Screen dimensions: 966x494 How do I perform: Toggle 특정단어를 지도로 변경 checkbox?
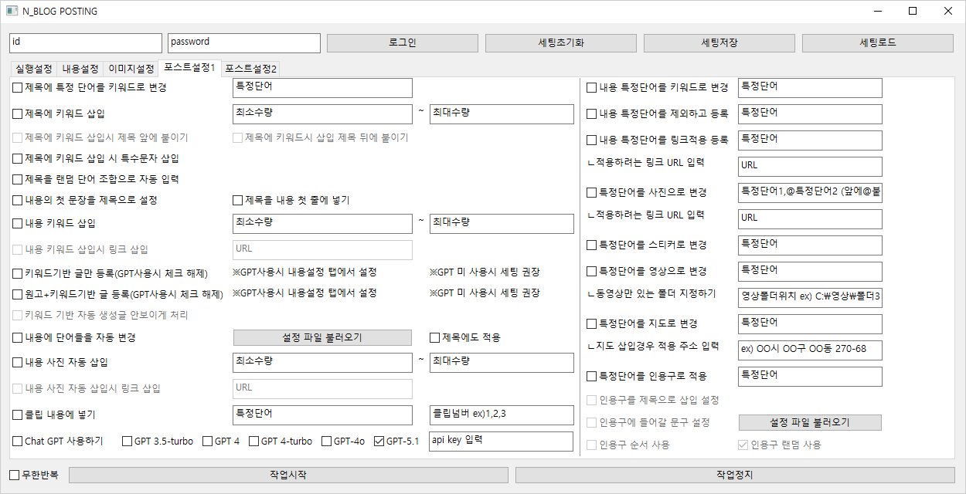[592, 323]
